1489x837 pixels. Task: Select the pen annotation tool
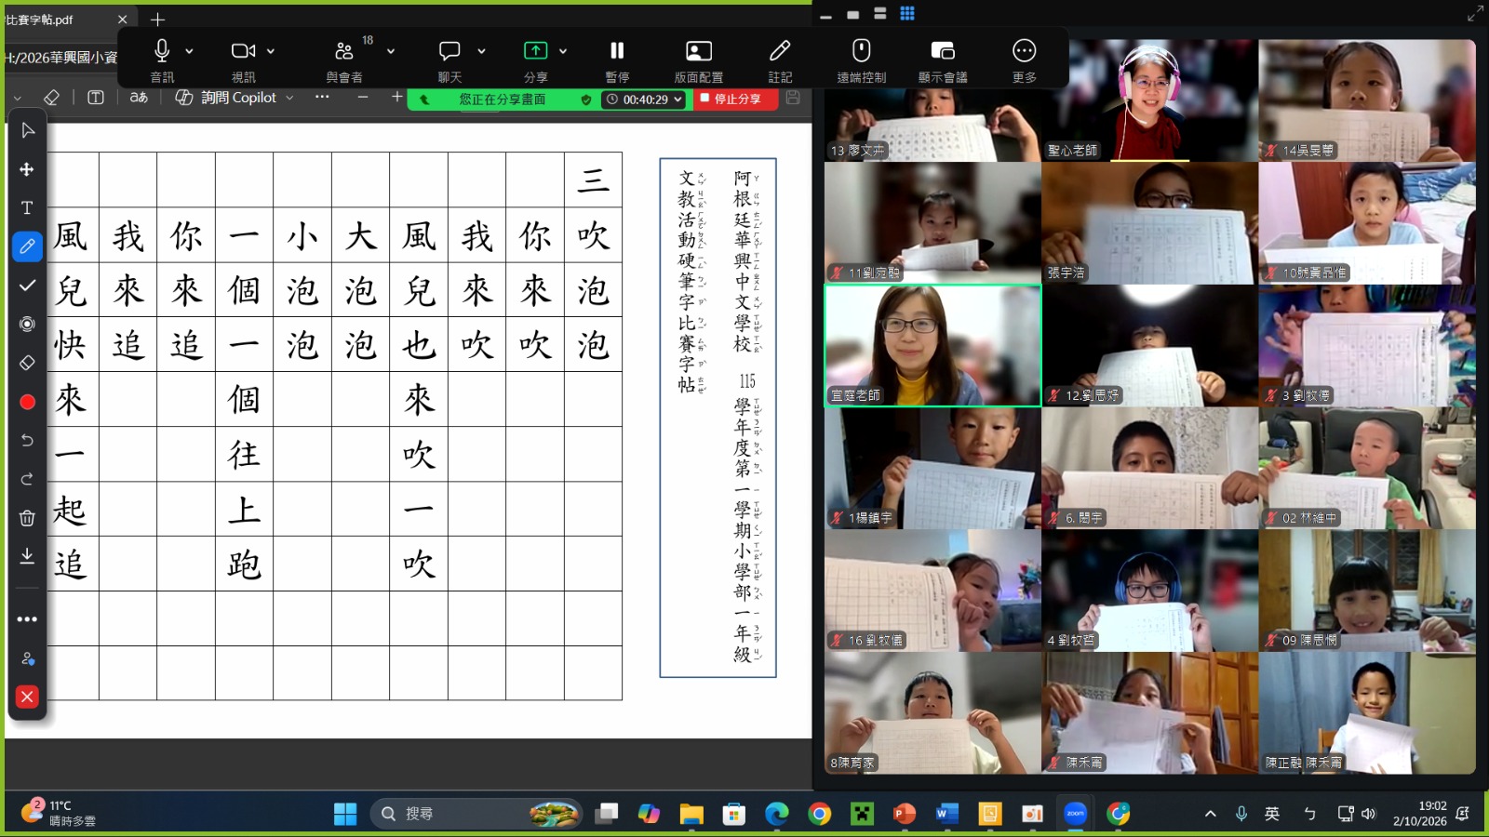[27, 246]
